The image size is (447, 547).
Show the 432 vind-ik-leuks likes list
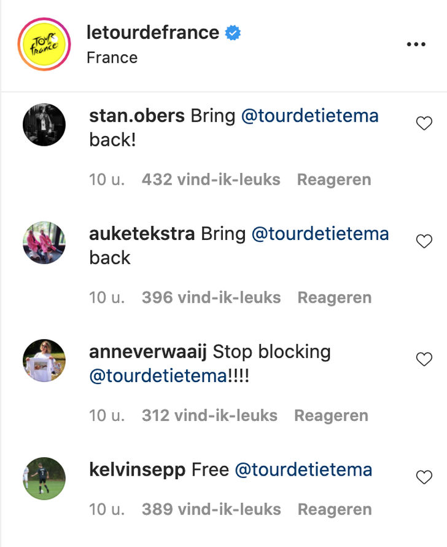pos(211,180)
